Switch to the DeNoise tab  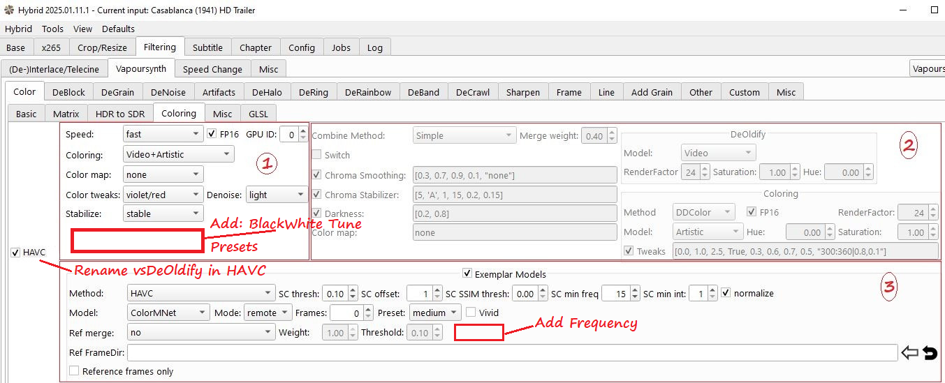tap(168, 92)
